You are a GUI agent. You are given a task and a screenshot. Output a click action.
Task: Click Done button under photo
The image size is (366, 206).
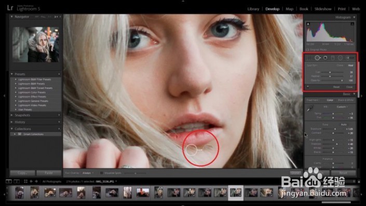click(295, 173)
